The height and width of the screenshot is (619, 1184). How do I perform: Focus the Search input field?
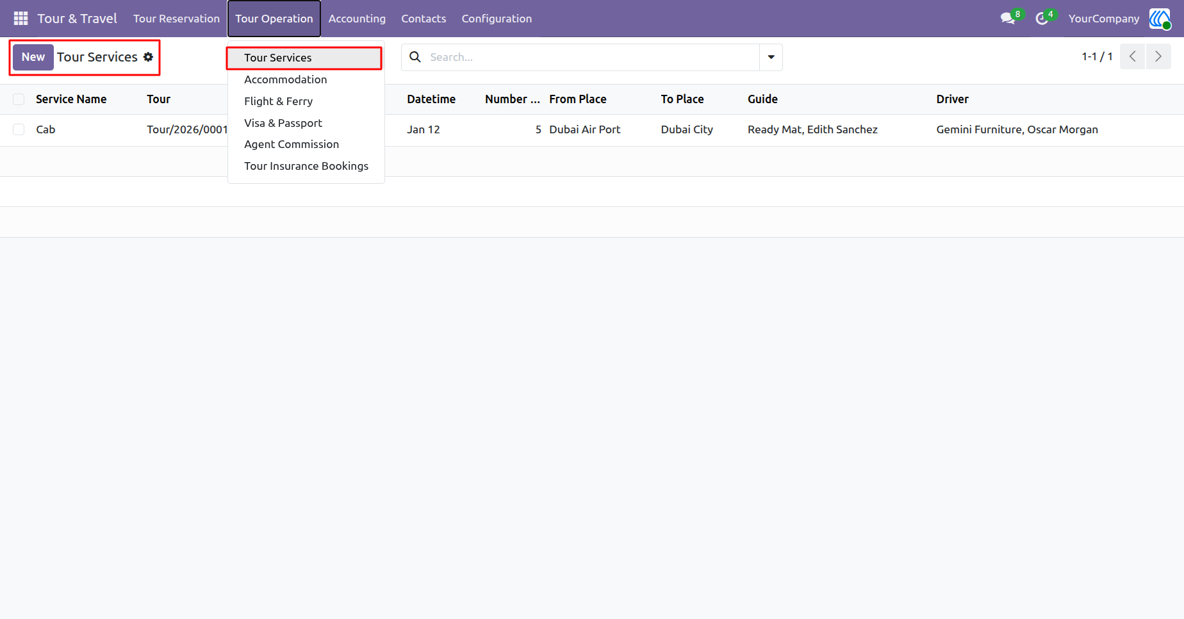click(592, 57)
